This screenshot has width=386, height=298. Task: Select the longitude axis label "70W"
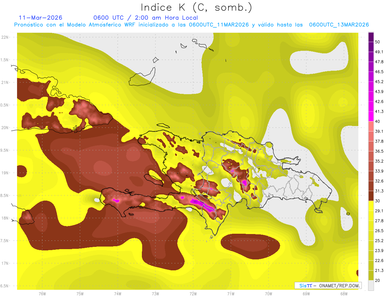[269, 294]
